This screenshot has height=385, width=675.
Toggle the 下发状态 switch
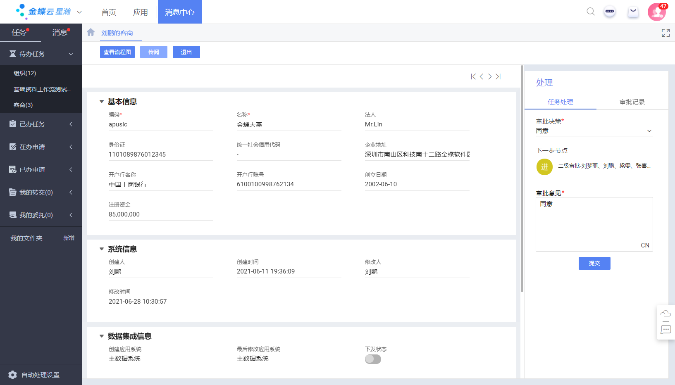point(373,359)
